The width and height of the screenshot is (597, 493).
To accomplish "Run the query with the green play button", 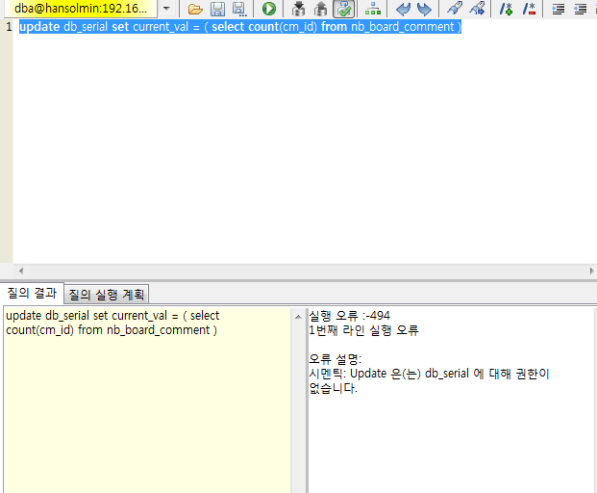I will pyautogui.click(x=269, y=9).
